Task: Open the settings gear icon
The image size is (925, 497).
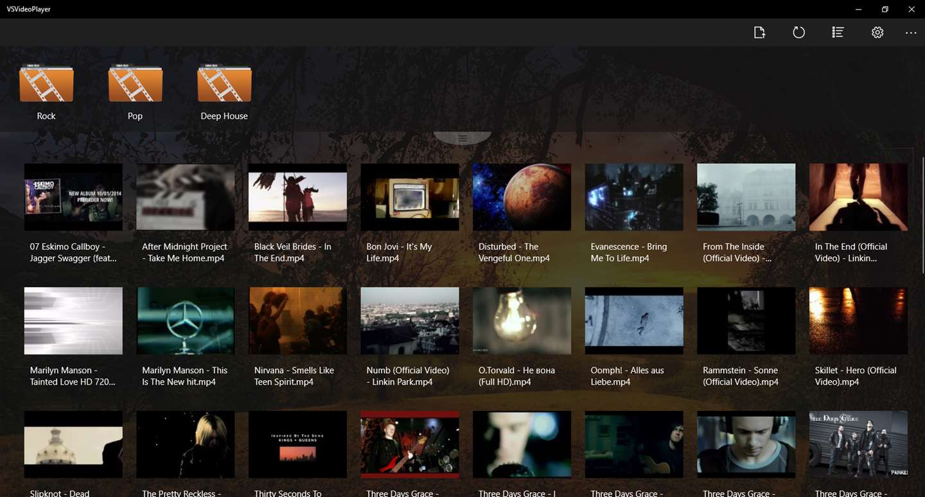Action: point(877,32)
